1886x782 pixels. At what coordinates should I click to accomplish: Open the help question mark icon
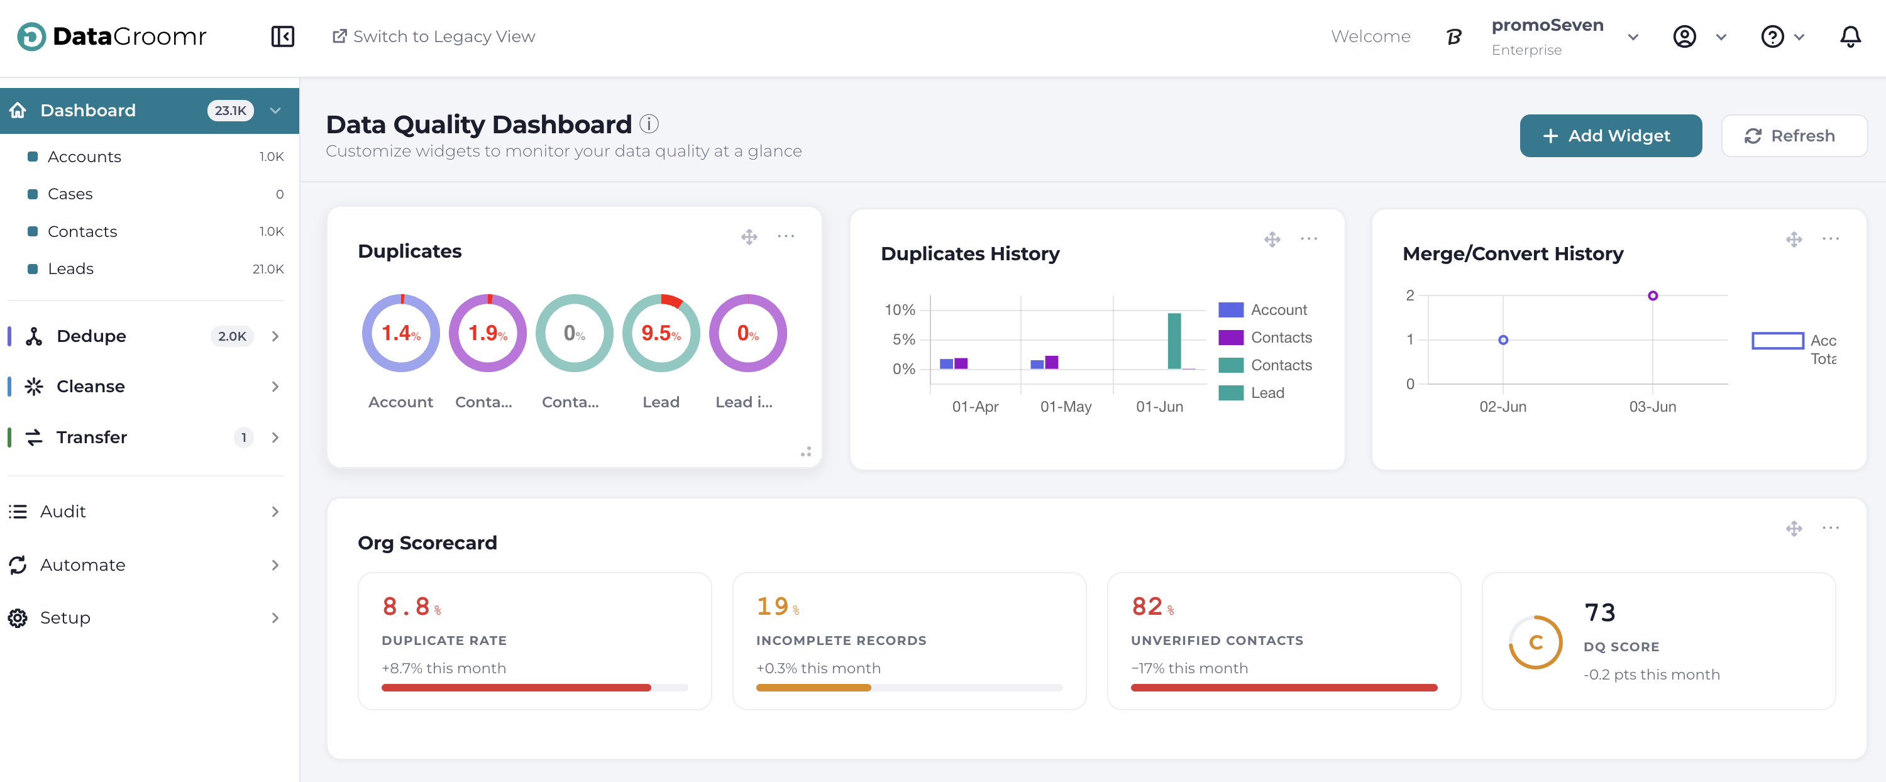click(1772, 36)
